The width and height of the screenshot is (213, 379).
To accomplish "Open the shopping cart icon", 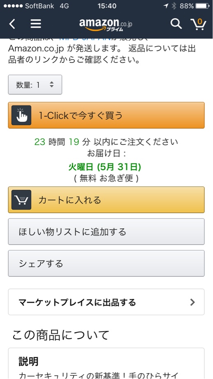I will [x=198, y=24].
